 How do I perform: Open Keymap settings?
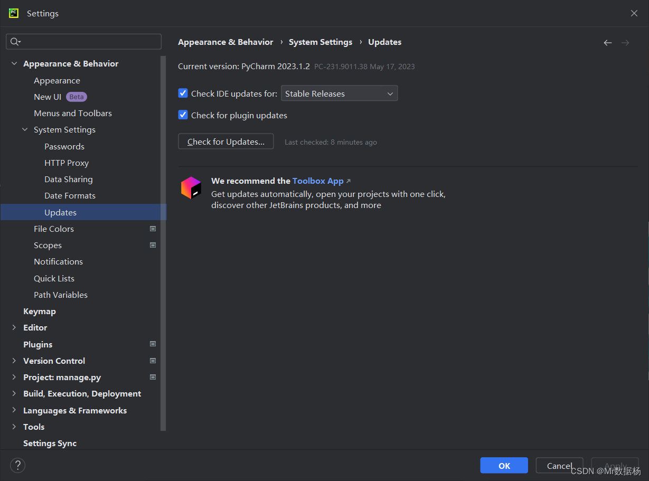[40, 311]
